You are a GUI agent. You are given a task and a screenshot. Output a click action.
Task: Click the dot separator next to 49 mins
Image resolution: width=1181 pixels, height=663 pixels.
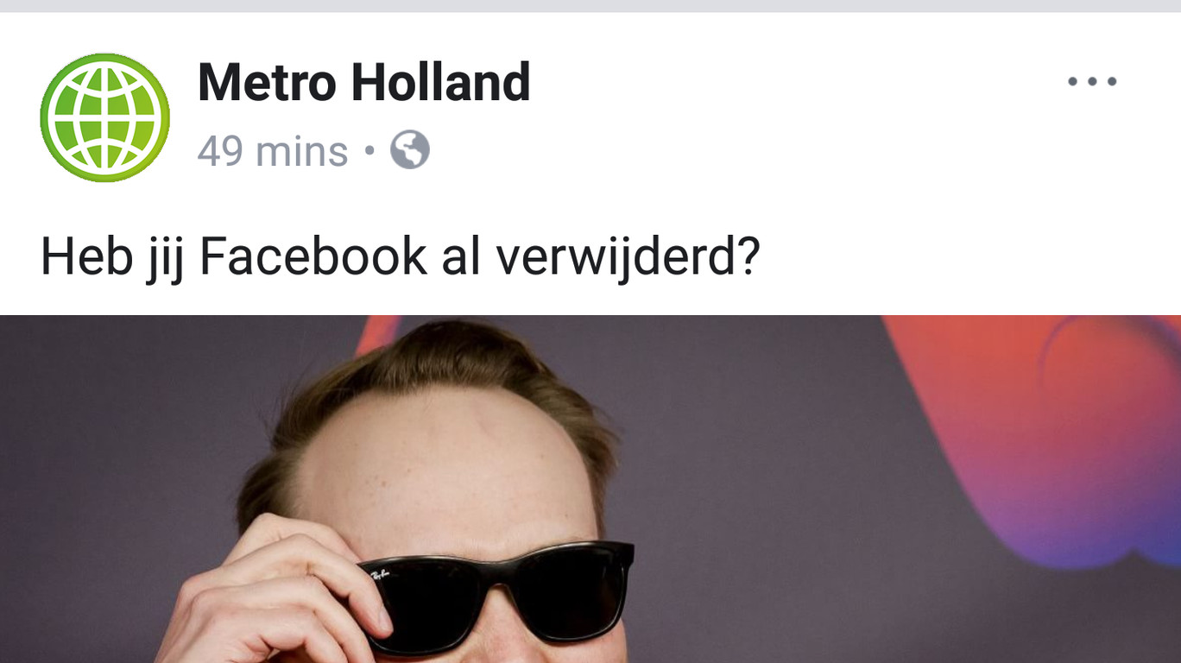point(369,152)
